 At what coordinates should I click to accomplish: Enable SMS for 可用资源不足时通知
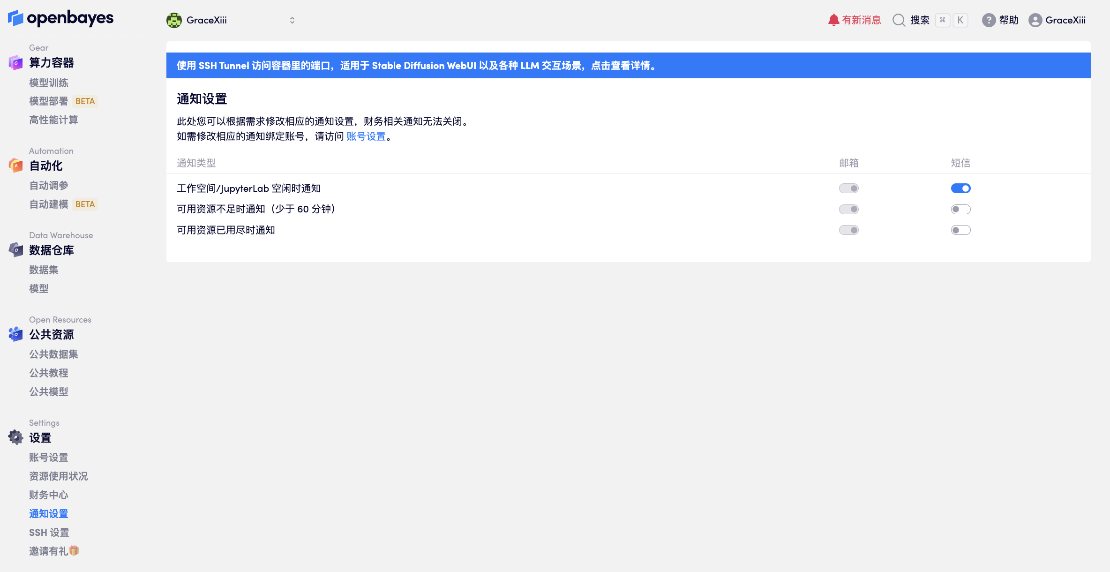pyautogui.click(x=960, y=209)
